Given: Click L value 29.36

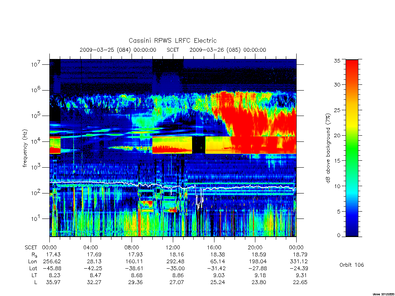Looking at the screenshot, I should tap(135, 283).
